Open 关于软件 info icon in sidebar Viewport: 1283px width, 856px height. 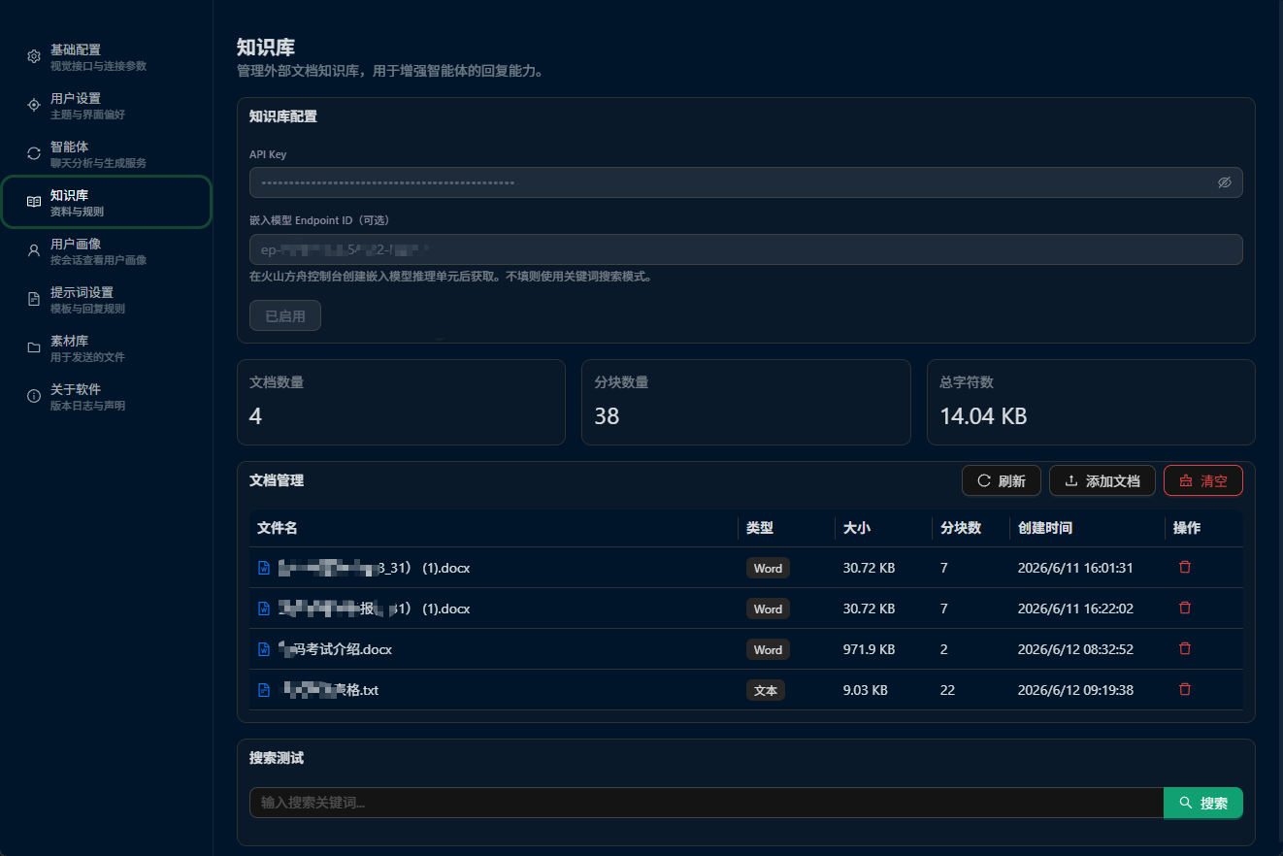[34, 396]
